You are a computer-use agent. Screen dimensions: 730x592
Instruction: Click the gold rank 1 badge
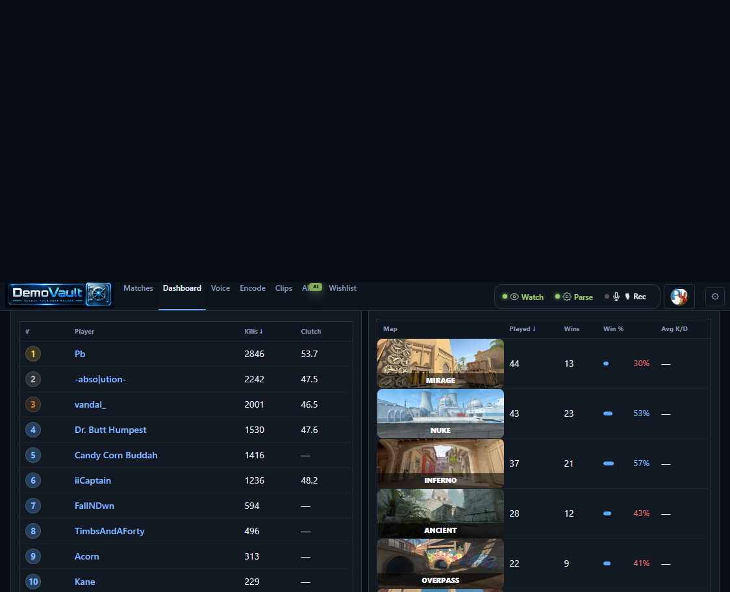pyautogui.click(x=33, y=354)
